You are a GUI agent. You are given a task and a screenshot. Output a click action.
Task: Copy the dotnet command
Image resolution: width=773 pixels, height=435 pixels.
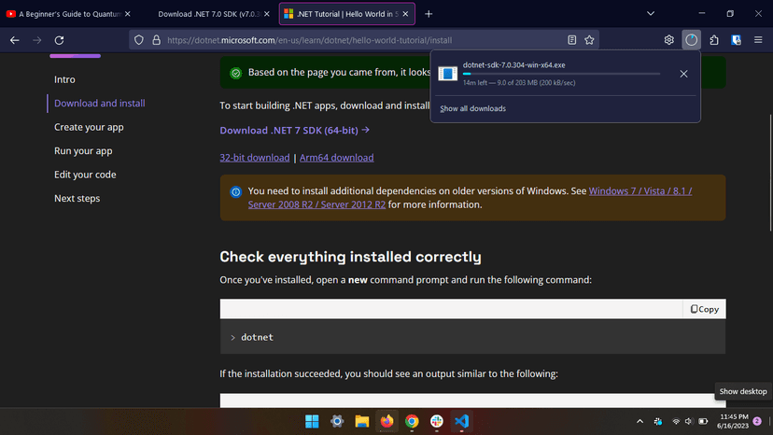point(705,309)
